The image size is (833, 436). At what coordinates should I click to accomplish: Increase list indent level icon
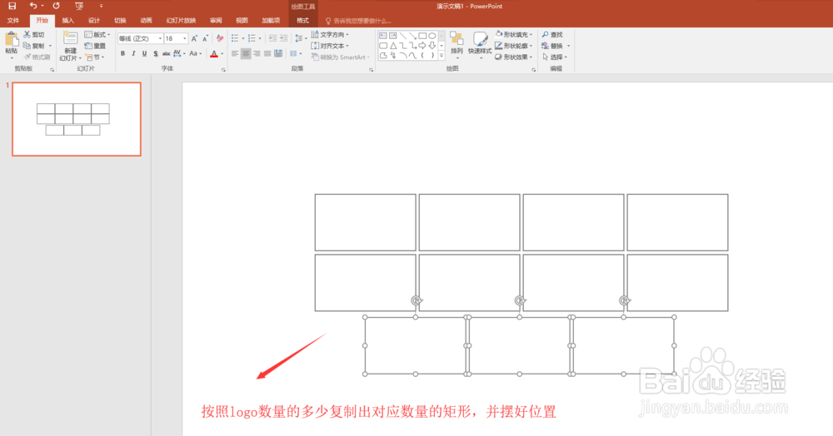(284, 38)
